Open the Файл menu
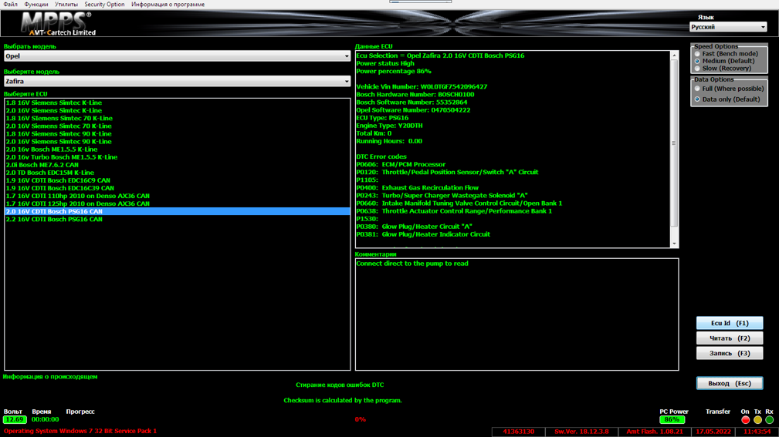This screenshot has height=437, width=779. point(10,5)
